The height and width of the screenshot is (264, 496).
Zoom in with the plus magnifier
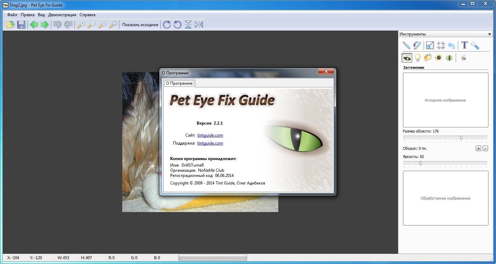coord(81,24)
